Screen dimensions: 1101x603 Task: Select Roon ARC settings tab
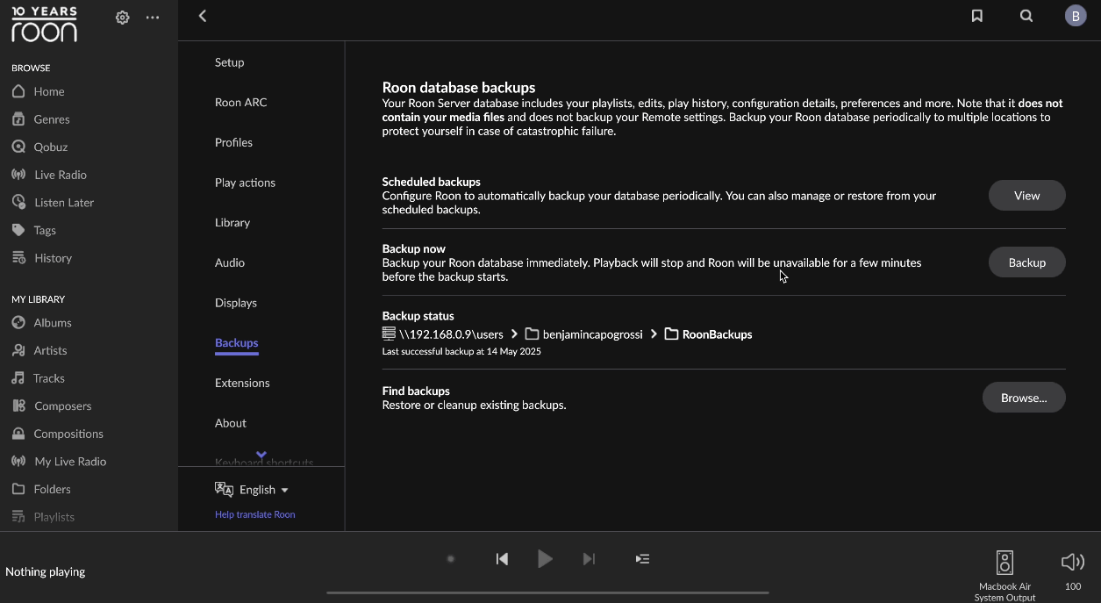point(241,103)
